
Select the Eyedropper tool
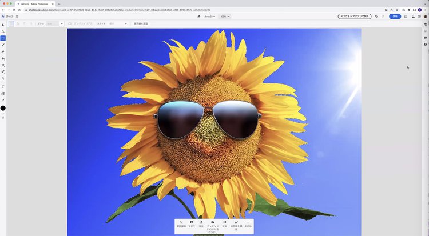point(3,100)
